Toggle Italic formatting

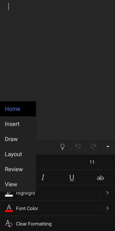tap(43, 178)
